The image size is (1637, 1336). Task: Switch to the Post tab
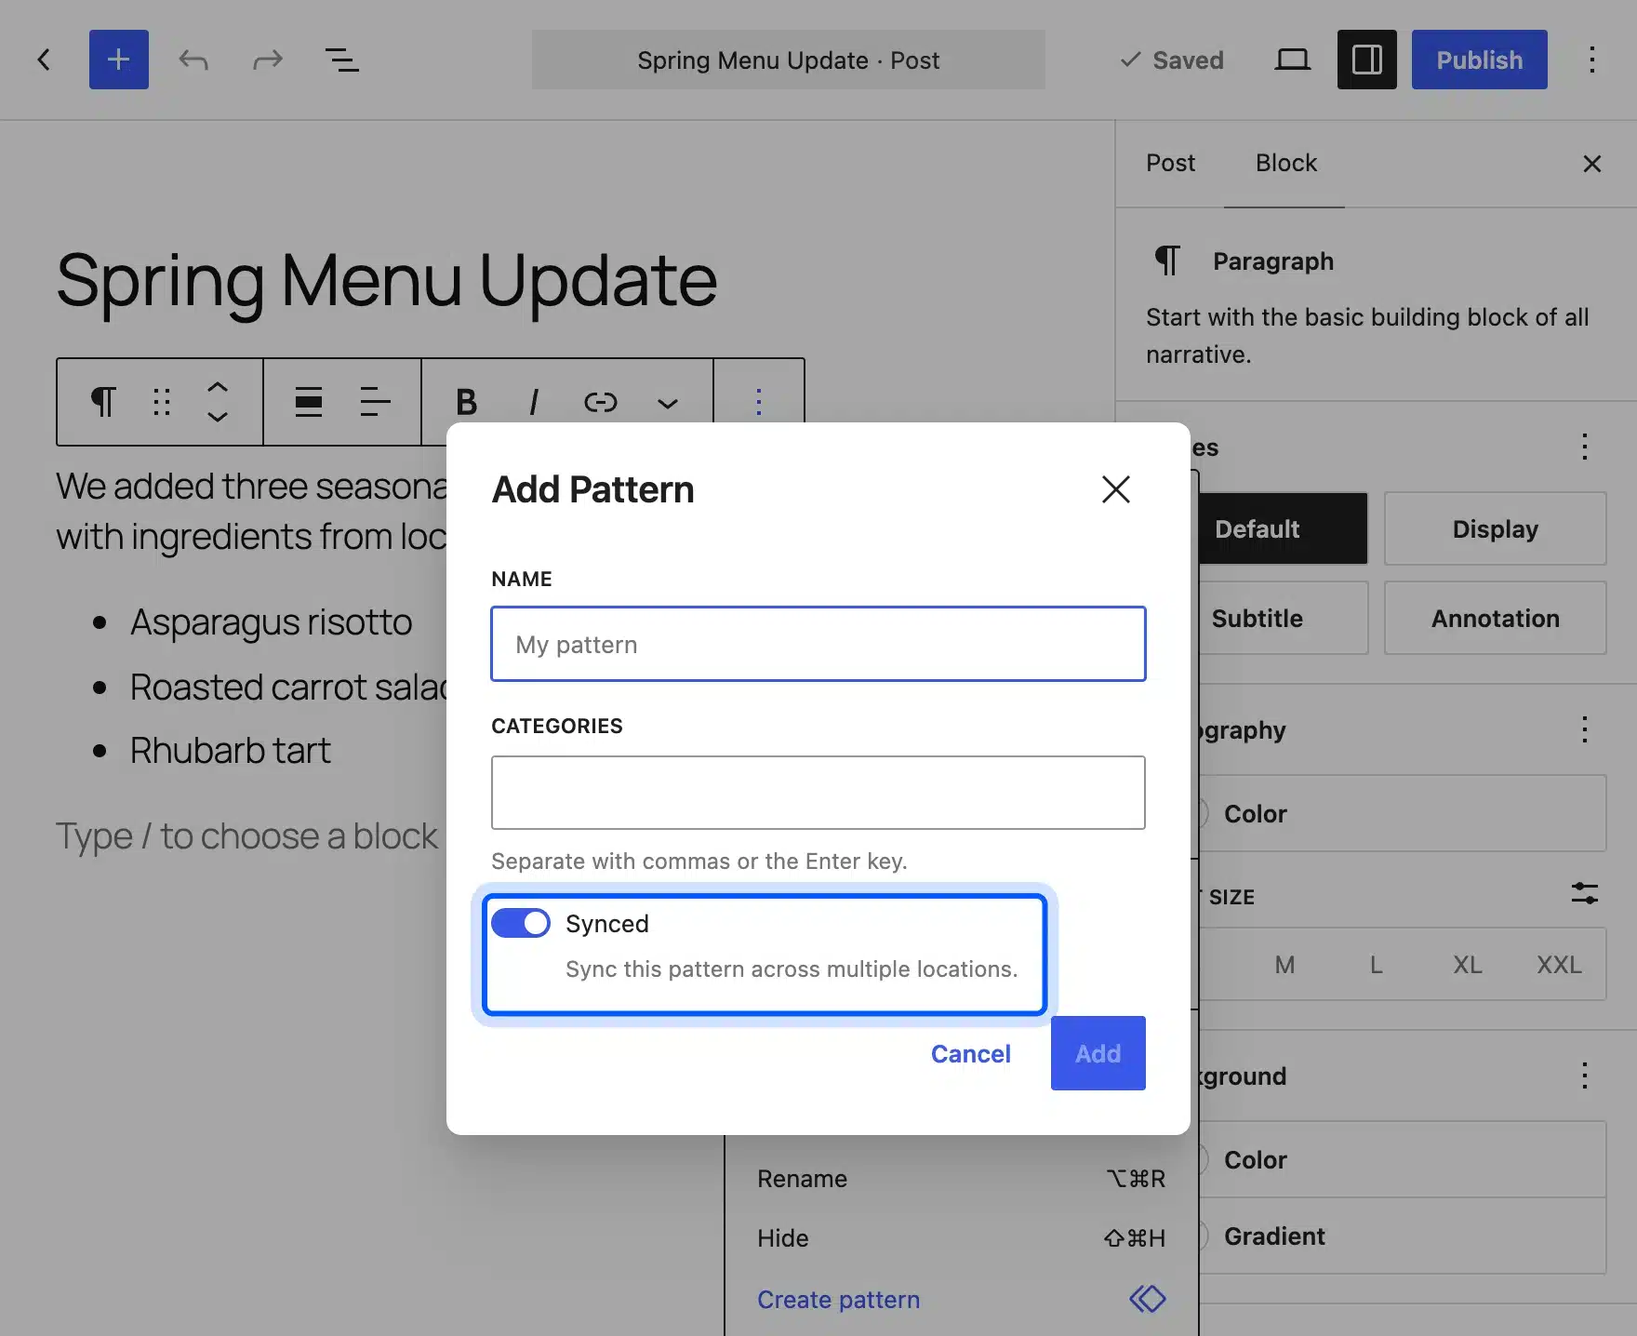coord(1170,164)
